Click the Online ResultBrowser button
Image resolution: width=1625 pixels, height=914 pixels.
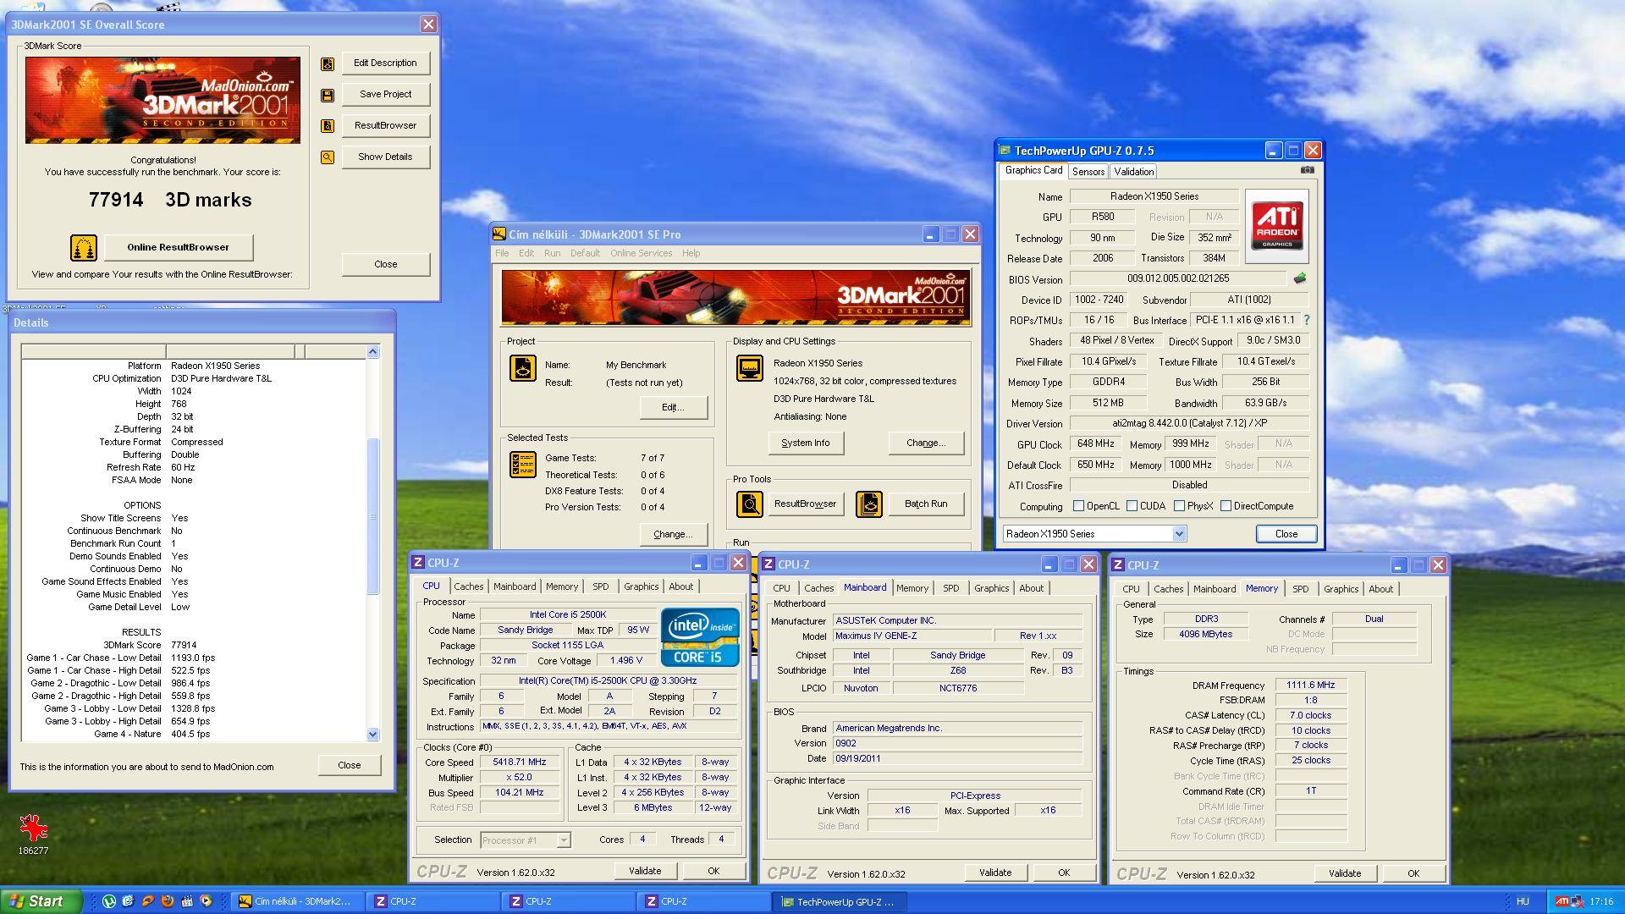(x=178, y=247)
